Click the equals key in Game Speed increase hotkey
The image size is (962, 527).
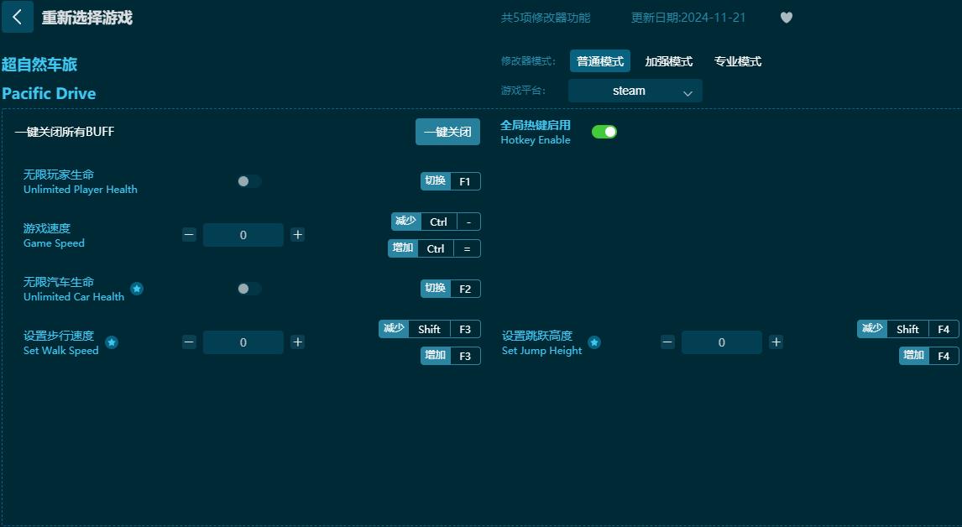pos(467,249)
